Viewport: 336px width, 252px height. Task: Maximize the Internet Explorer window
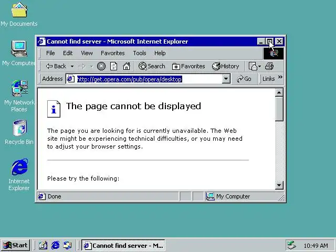[x=270, y=41]
